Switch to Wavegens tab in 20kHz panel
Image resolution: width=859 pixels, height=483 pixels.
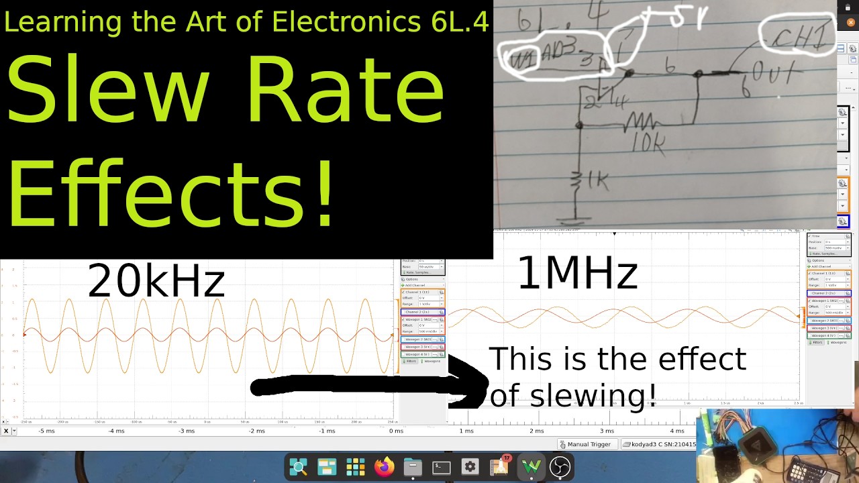(x=431, y=361)
